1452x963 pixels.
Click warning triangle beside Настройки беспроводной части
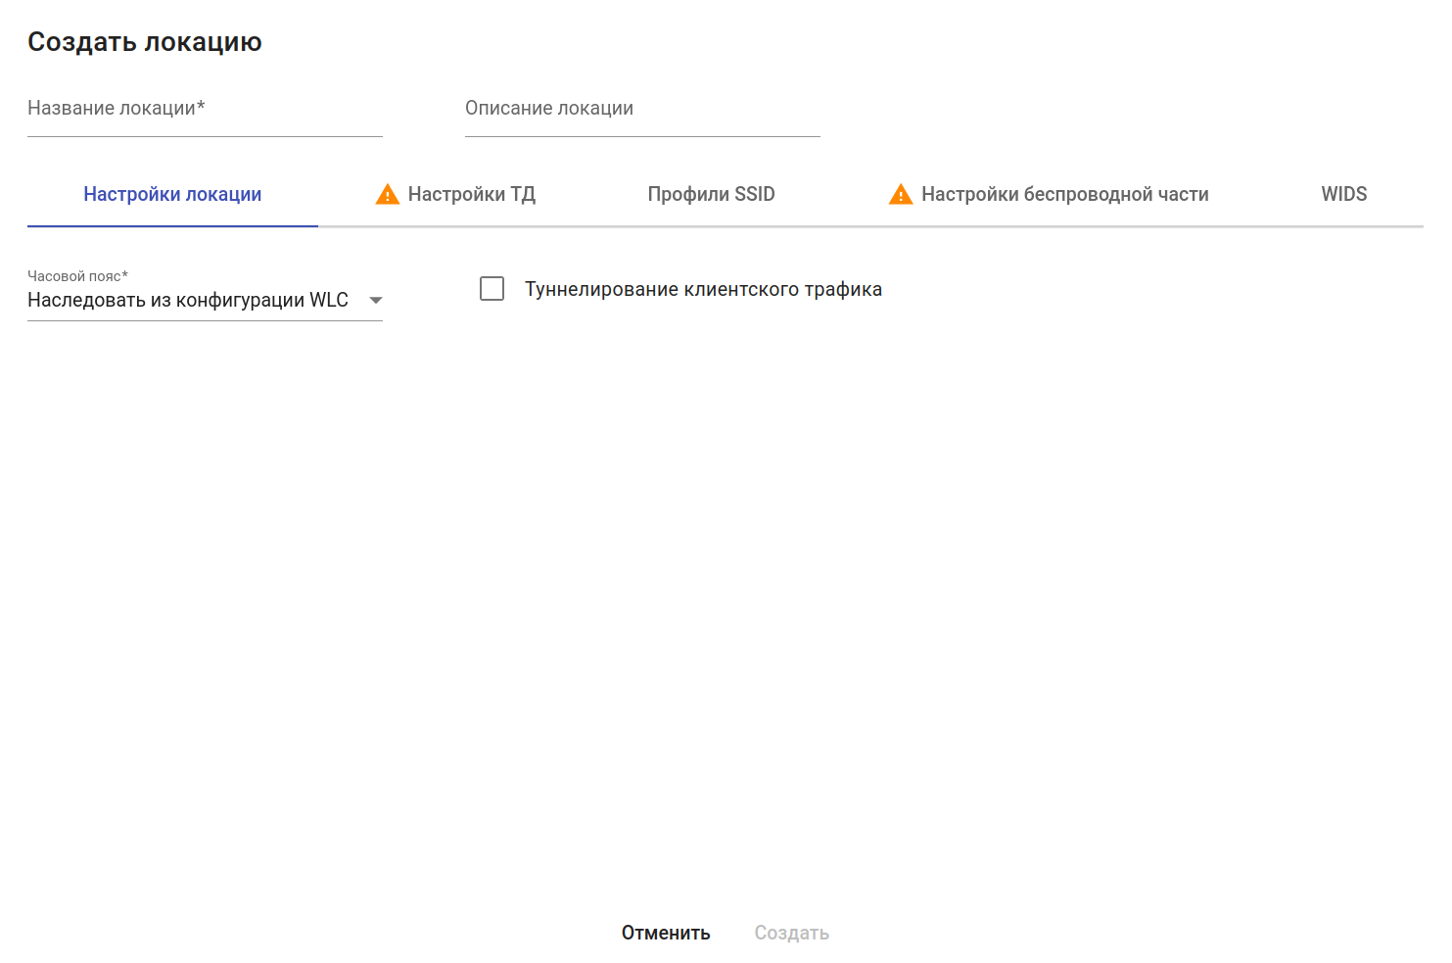(x=901, y=195)
